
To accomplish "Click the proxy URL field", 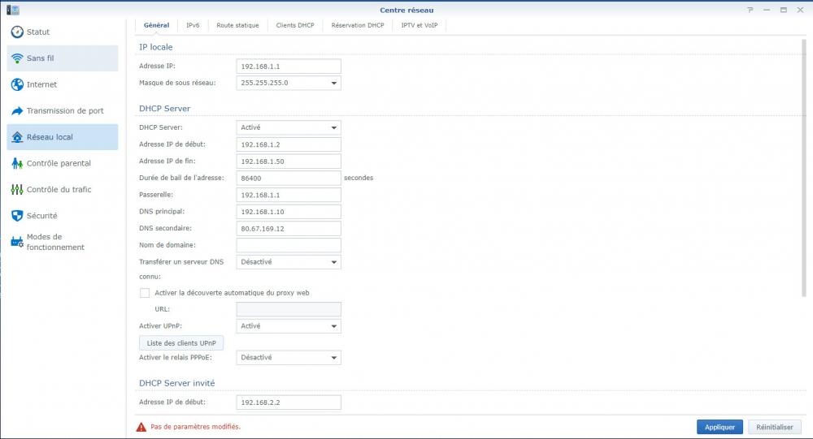I will 289,310.
